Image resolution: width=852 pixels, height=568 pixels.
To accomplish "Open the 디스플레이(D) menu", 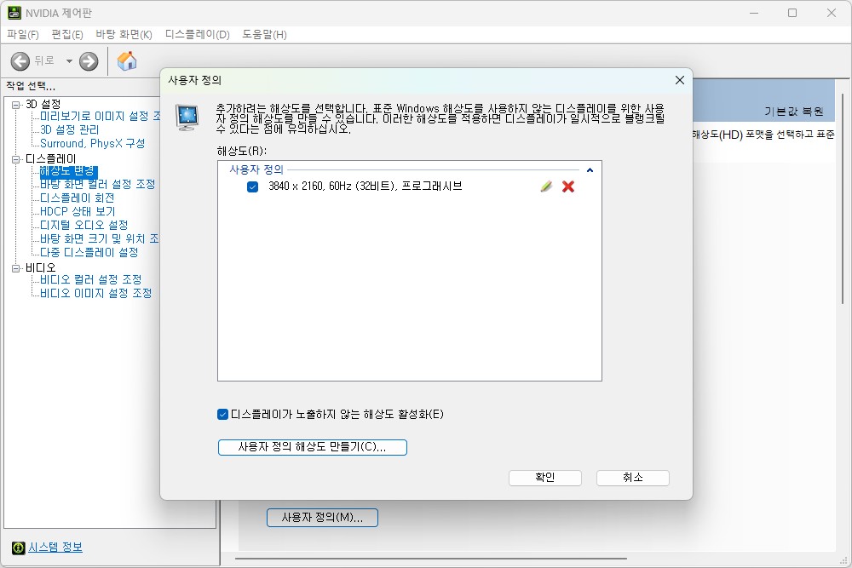I will coord(198,35).
